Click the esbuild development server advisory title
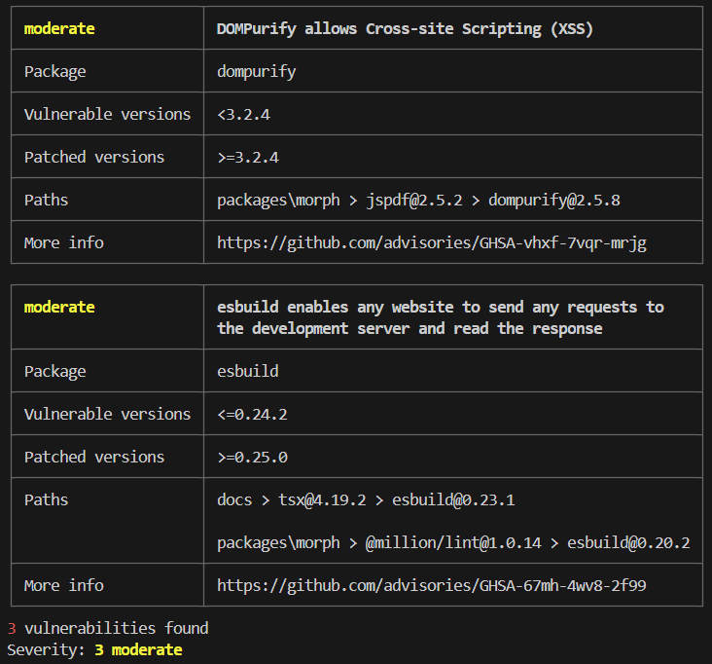Viewport: 712px width, 664px height. coord(440,317)
